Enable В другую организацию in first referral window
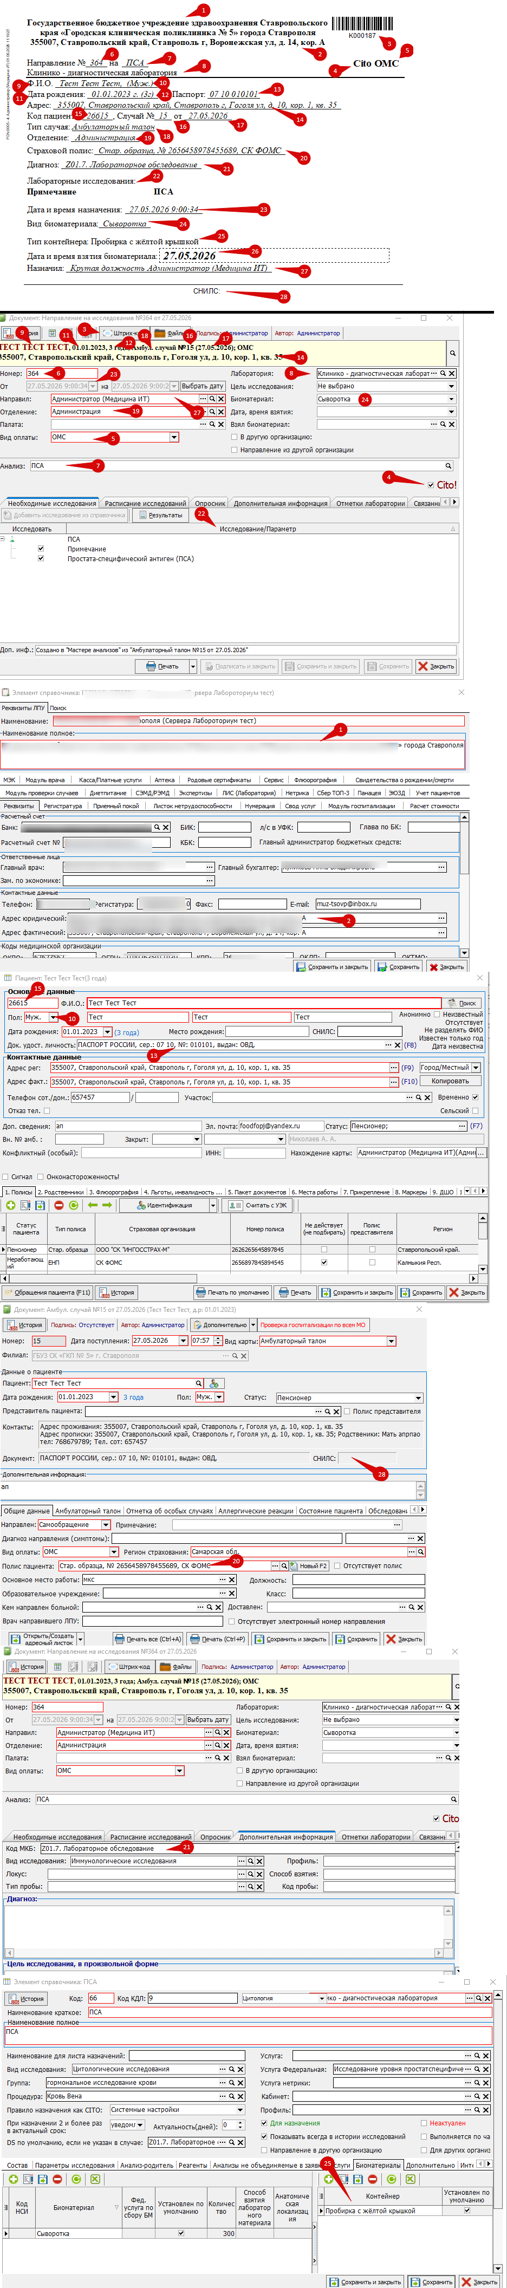Screen dimensions: 507x2288 tap(235, 437)
